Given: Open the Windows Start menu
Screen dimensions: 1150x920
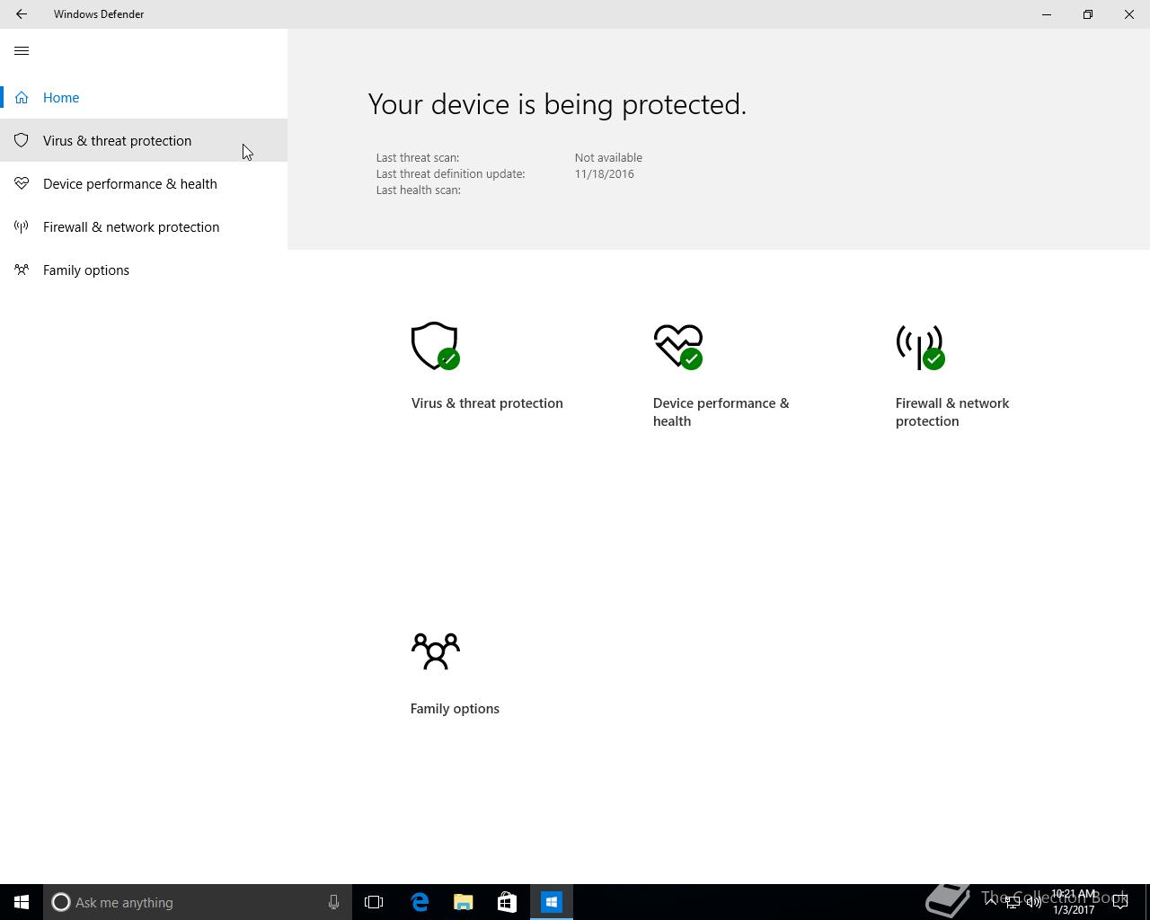Looking at the screenshot, I should (22, 902).
